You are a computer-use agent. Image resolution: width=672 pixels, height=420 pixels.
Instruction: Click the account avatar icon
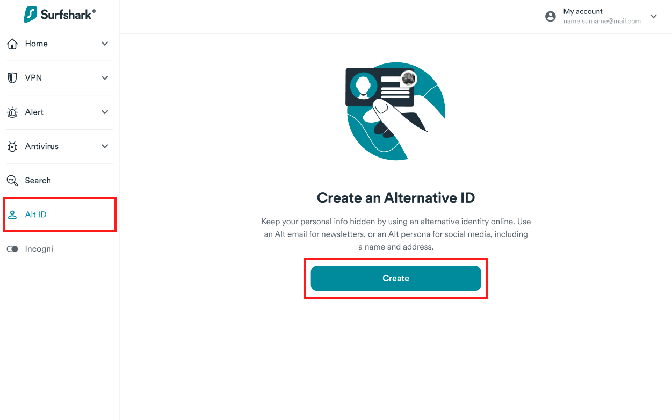[551, 17]
